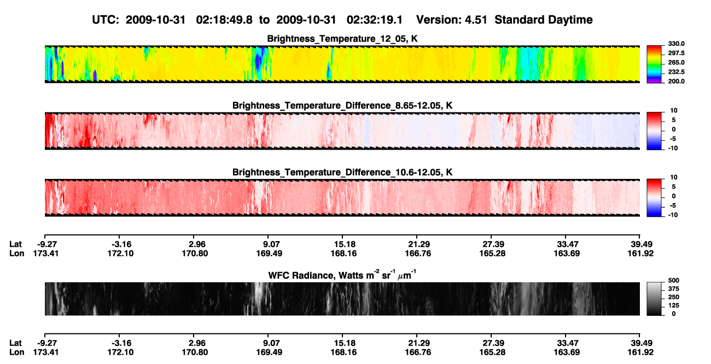
Task: Click the WFC Radiance panel title
Action: point(342,275)
